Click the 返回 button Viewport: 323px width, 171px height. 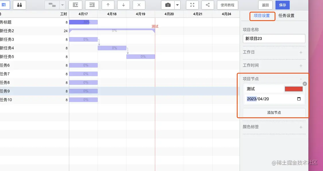(x=265, y=5)
